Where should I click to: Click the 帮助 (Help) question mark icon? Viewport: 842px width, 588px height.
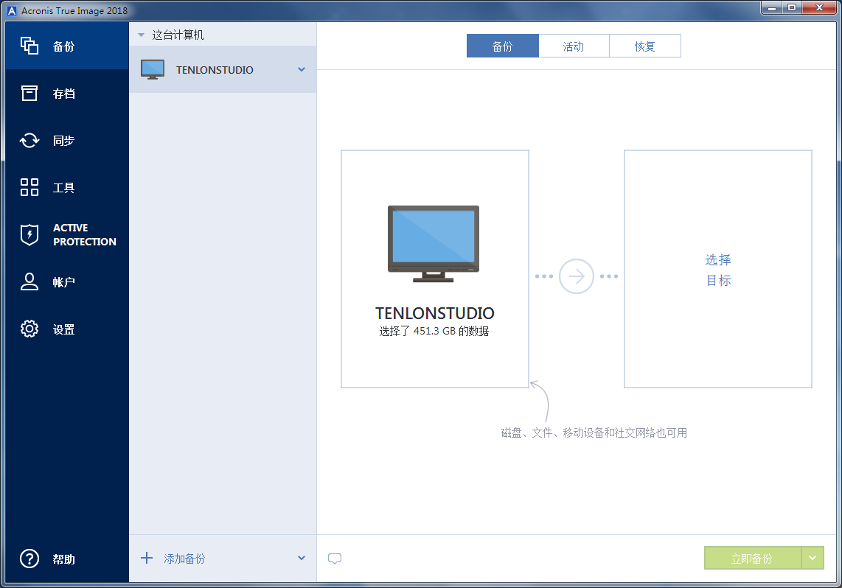point(29,559)
